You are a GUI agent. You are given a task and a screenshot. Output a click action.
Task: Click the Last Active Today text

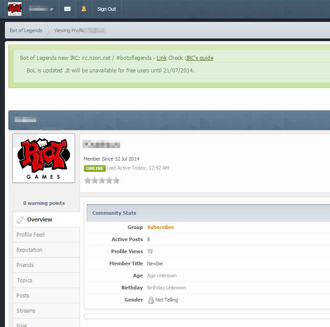138,168
